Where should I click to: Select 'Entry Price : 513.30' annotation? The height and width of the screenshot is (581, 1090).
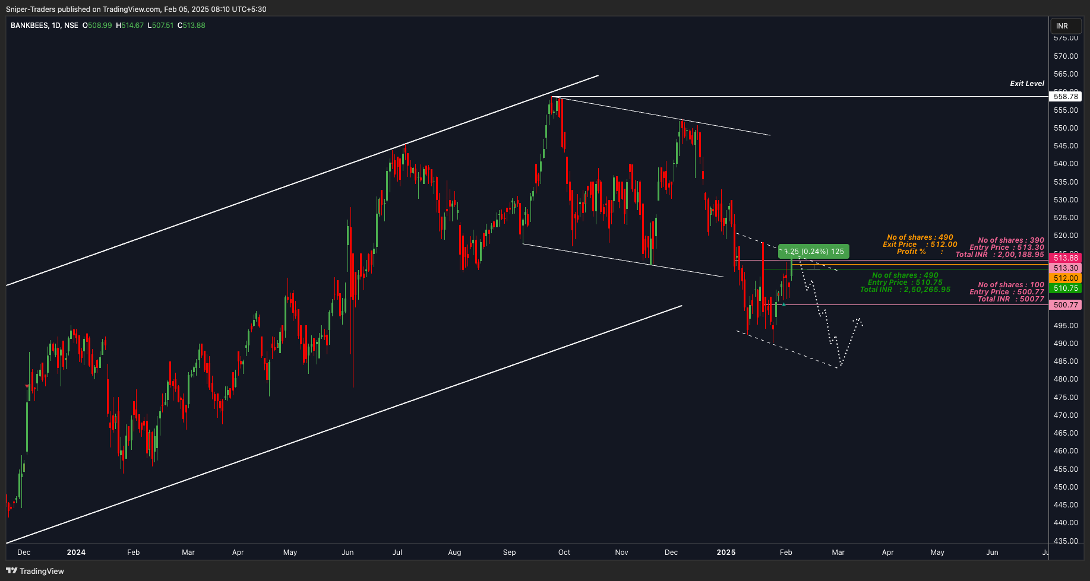1007,247
